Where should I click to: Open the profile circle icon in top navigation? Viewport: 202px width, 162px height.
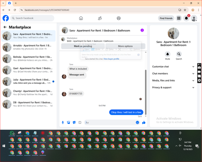pyautogui.click(x=119, y=18)
